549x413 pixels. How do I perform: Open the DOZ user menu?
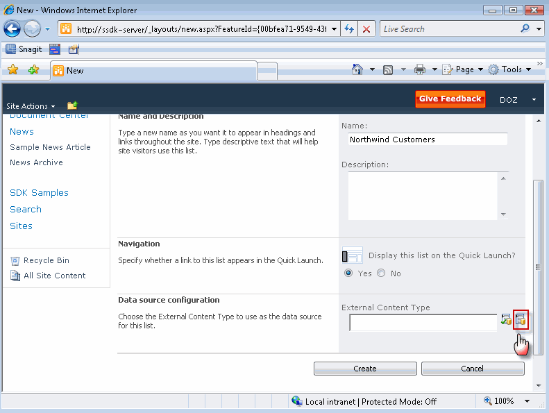[518, 100]
